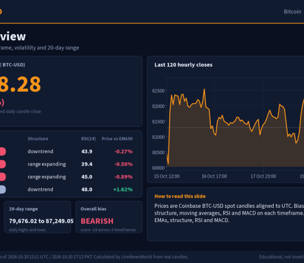The width and height of the screenshot is (304, 263).
Task: Click the 'Last 120 hourly closes' chart title
Action: coord(183,65)
